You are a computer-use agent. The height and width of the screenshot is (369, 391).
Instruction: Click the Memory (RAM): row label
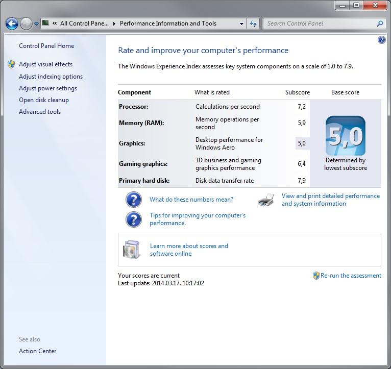141,123
